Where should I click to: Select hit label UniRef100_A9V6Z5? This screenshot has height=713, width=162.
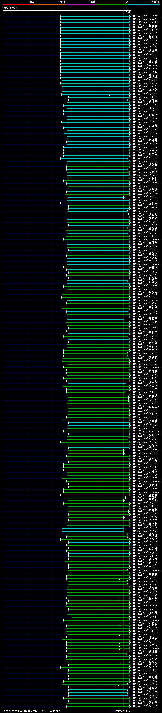pos(145,100)
